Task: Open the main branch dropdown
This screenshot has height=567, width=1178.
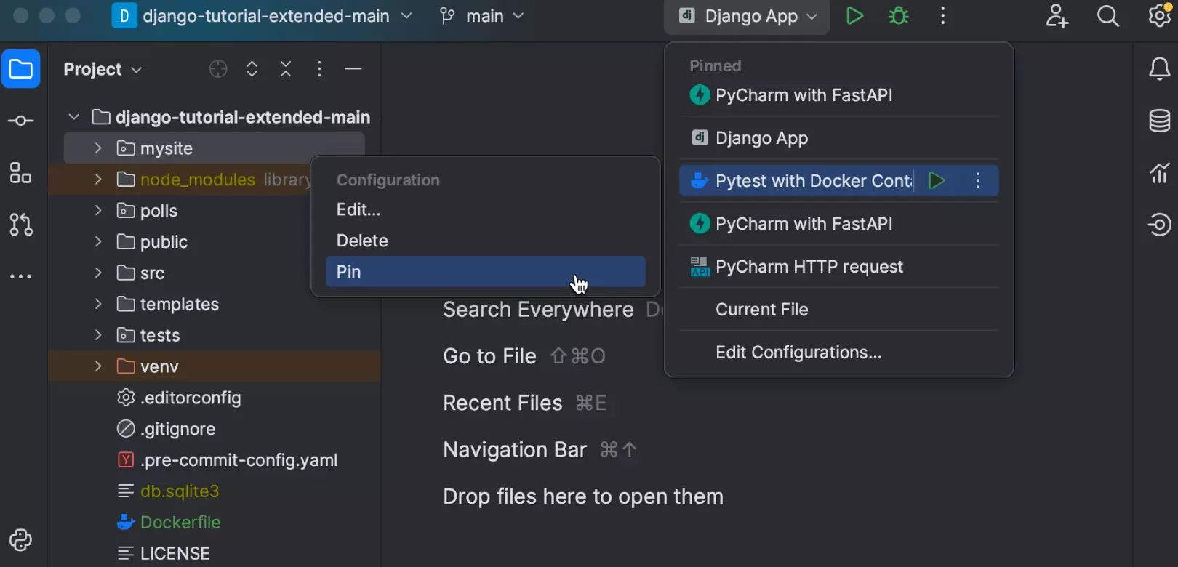Action: click(482, 16)
